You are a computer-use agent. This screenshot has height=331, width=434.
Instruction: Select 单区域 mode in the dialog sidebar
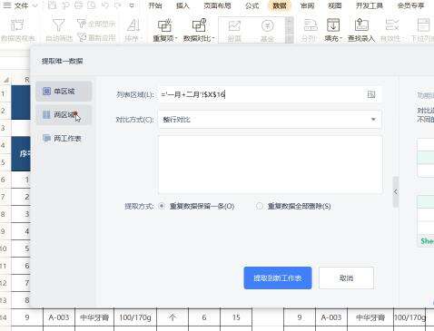(64, 92)
